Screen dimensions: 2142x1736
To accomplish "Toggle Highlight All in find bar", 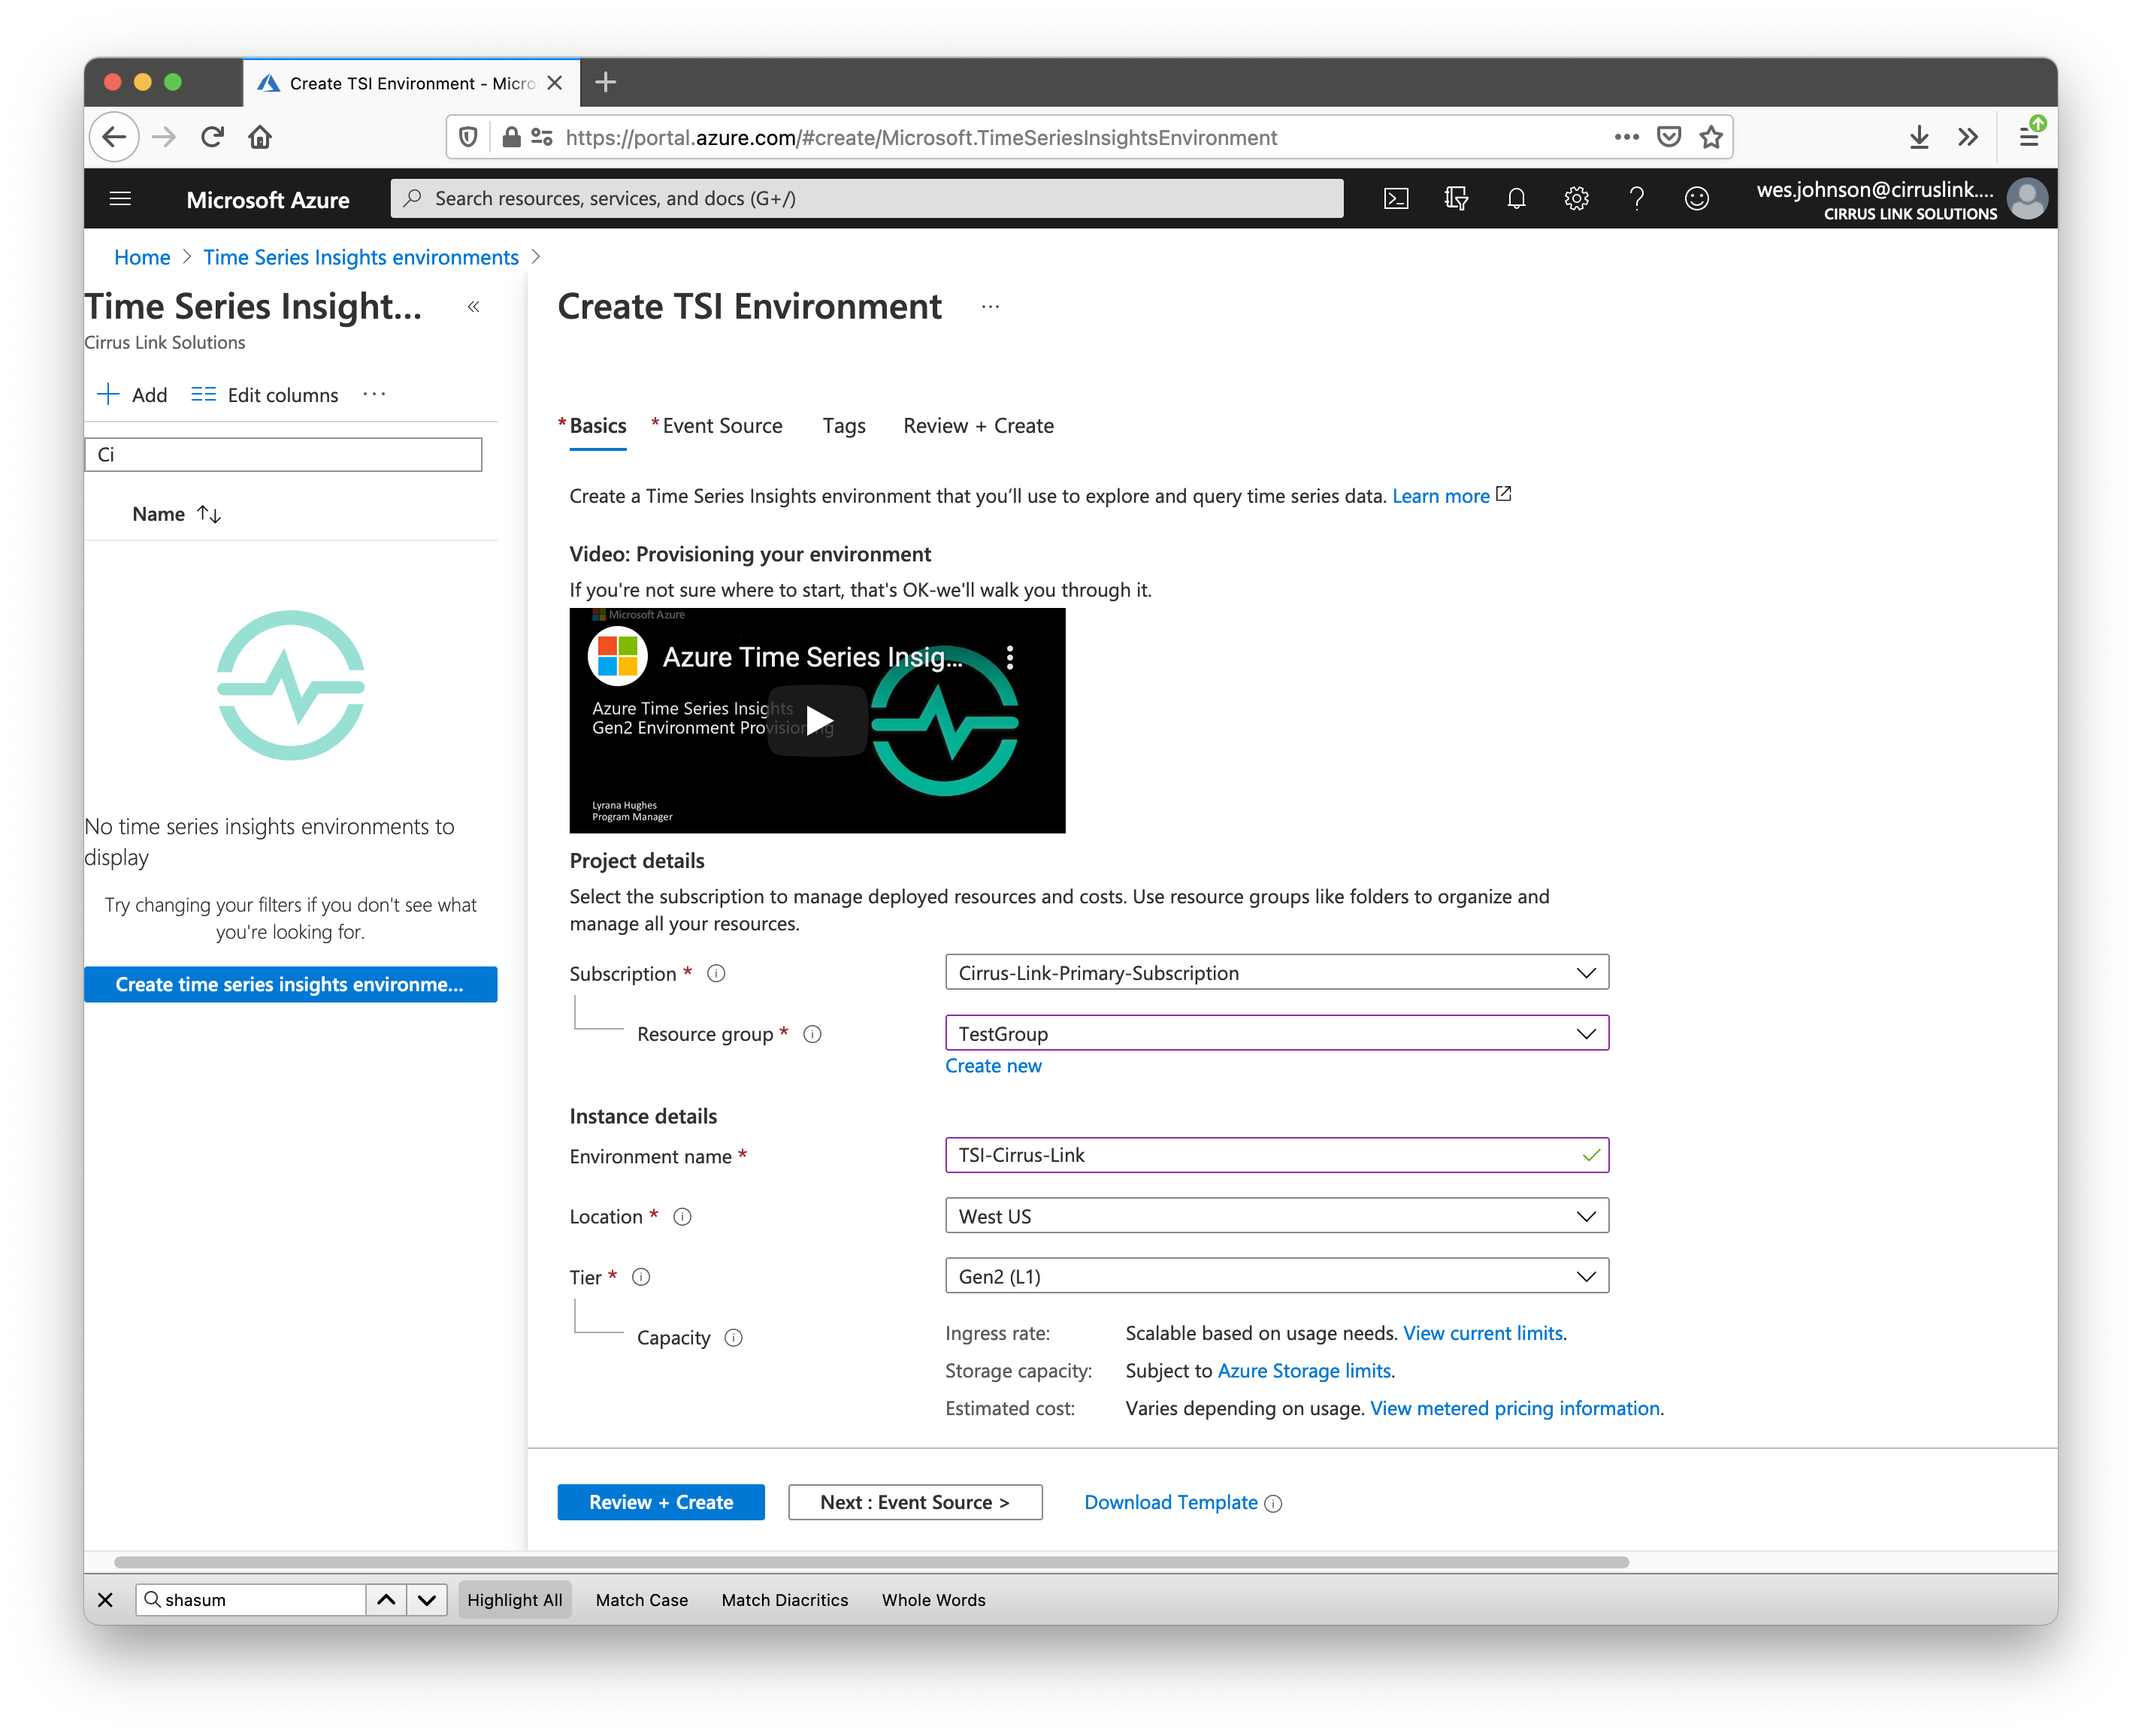I will (x=514, y=1599).
